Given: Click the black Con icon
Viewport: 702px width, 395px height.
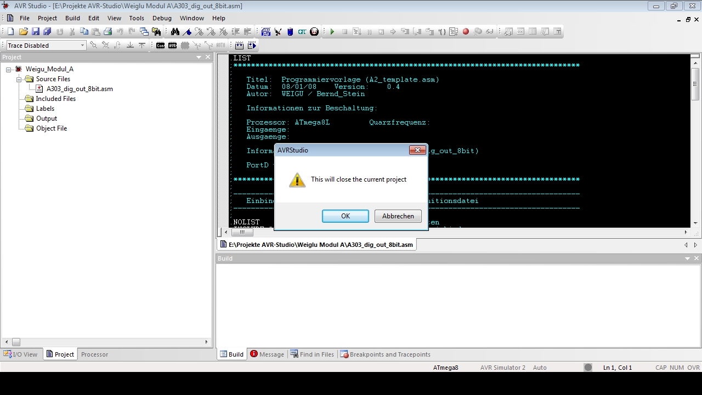Looking at the screenshot, I should (x=160, y=46).
